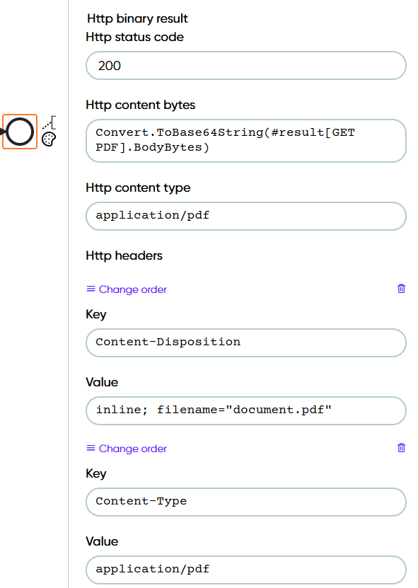The height and width of the screenshot is (588, 418).
Task: Select the end event circle node
Action: coord(20,132)
